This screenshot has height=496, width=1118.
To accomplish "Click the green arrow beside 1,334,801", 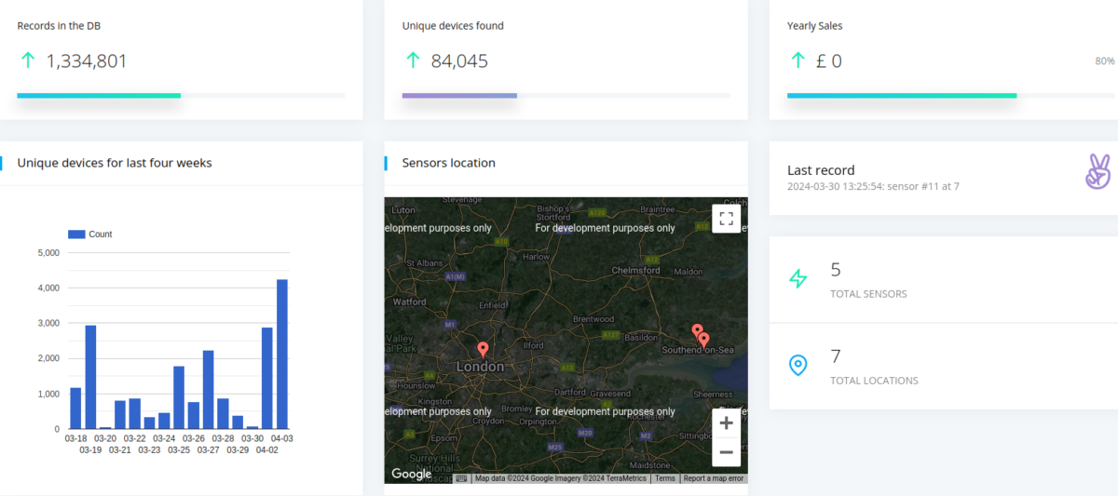I will (27, 60).
